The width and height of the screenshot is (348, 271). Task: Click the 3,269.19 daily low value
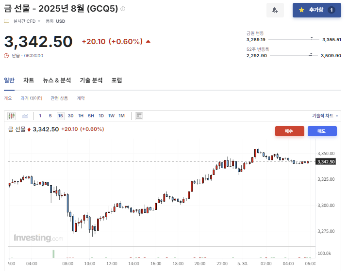pyautogui.click(x=256, y=40)
